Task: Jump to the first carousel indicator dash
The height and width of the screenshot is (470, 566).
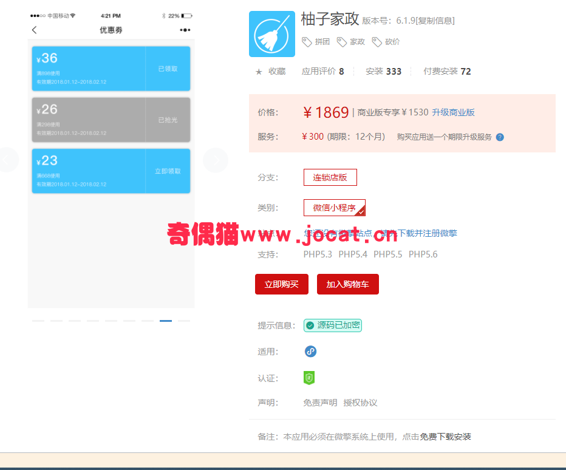Action: 38,321
